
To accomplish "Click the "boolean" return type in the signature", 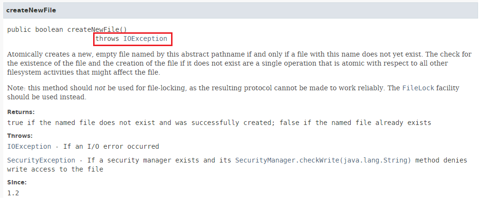I will click(x=49, y=29).
